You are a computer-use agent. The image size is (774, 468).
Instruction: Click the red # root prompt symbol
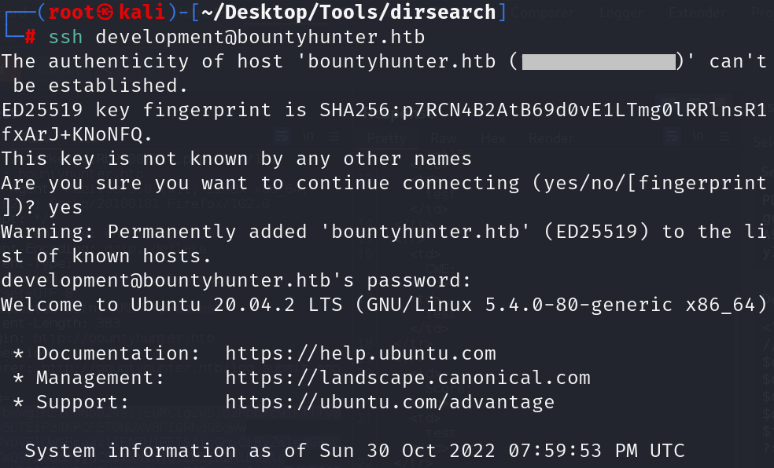click(x=30, y=36)
